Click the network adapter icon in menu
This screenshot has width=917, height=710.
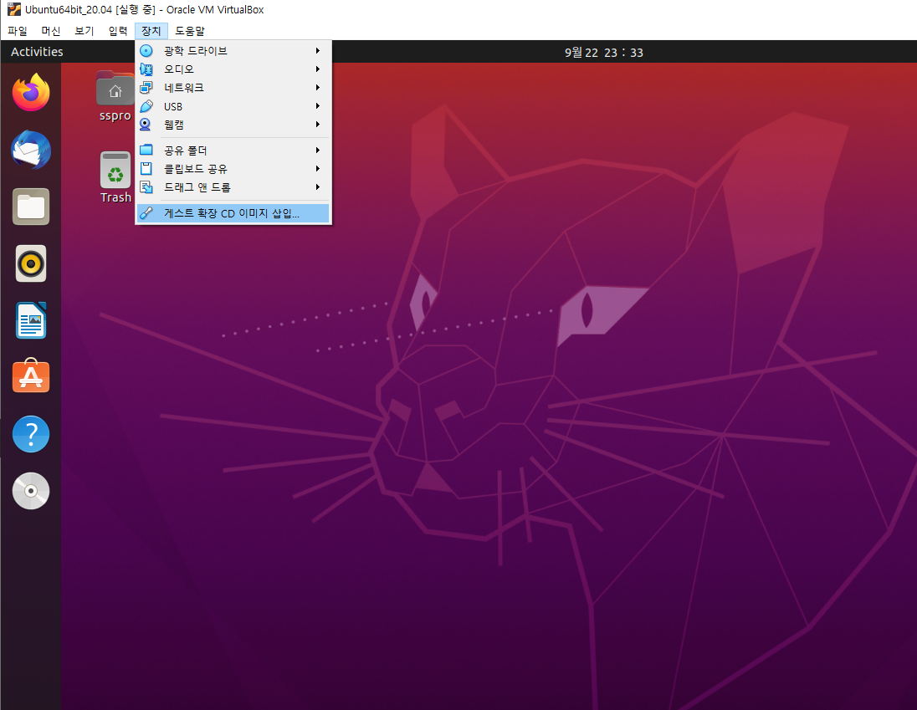(x=146, y=88)
